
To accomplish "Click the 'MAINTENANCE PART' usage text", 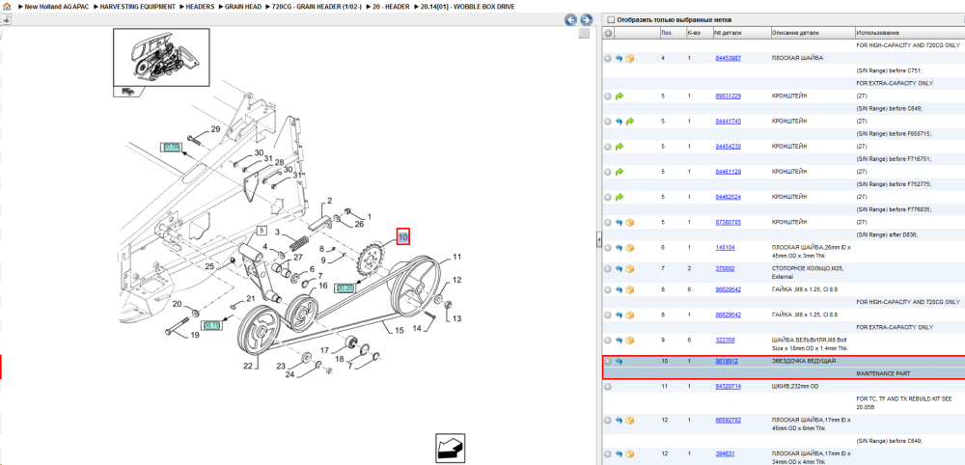I will click(x=883, y=373).
